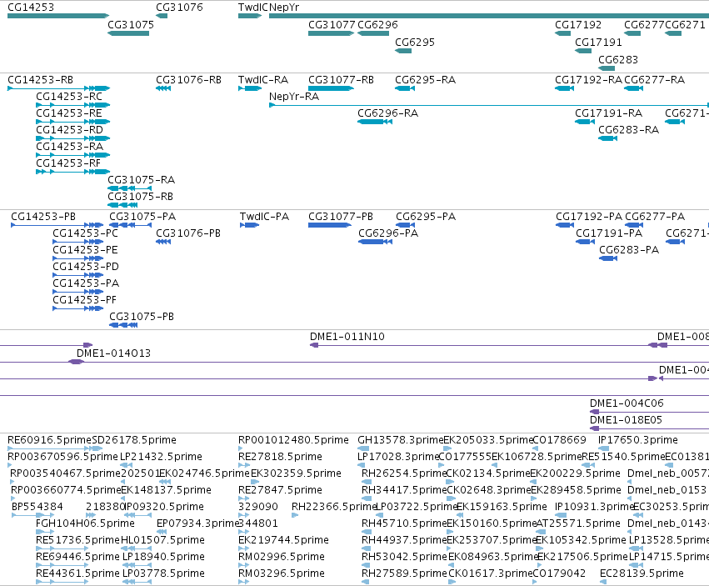The height and width of the screenshot is (586, 709).
Task: Open protein CG17192-PA
Action: [x=565, y=225]
